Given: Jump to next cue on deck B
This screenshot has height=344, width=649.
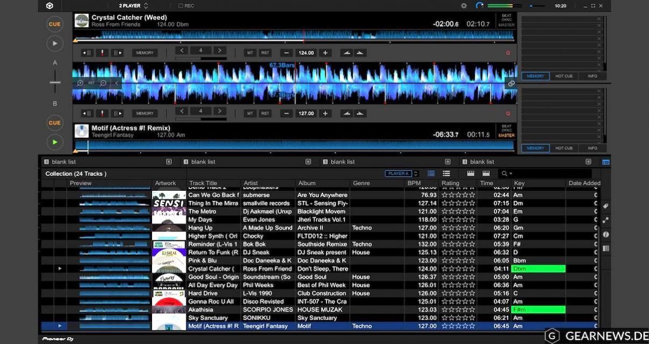Looking at the screenshot, I should (x=117, y=113).
